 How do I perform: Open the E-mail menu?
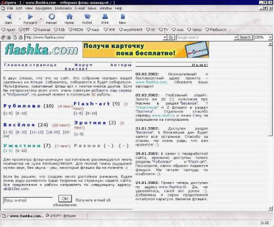(x=80, y=9)
